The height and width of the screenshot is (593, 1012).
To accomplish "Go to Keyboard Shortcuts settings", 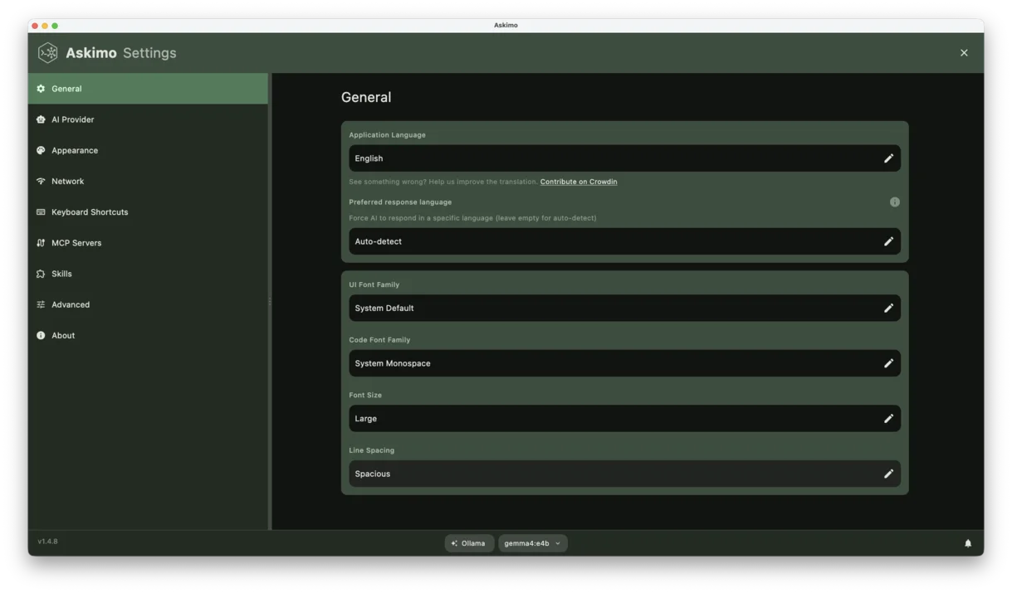I will pos(148,212).
